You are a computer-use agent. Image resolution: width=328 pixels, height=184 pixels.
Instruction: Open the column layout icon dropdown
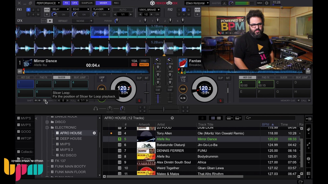coord(229,118)
